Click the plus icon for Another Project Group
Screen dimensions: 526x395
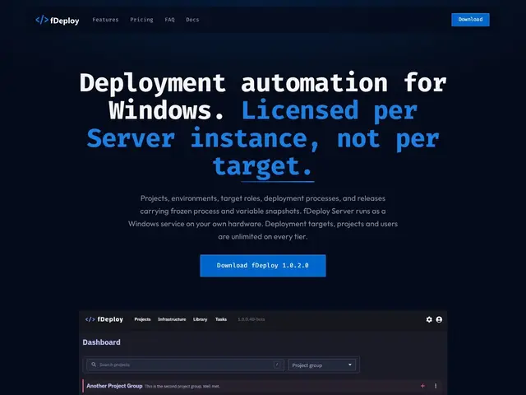[422, 386]
